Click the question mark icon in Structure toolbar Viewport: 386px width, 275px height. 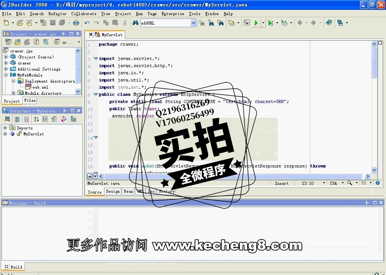click(64, 120)
